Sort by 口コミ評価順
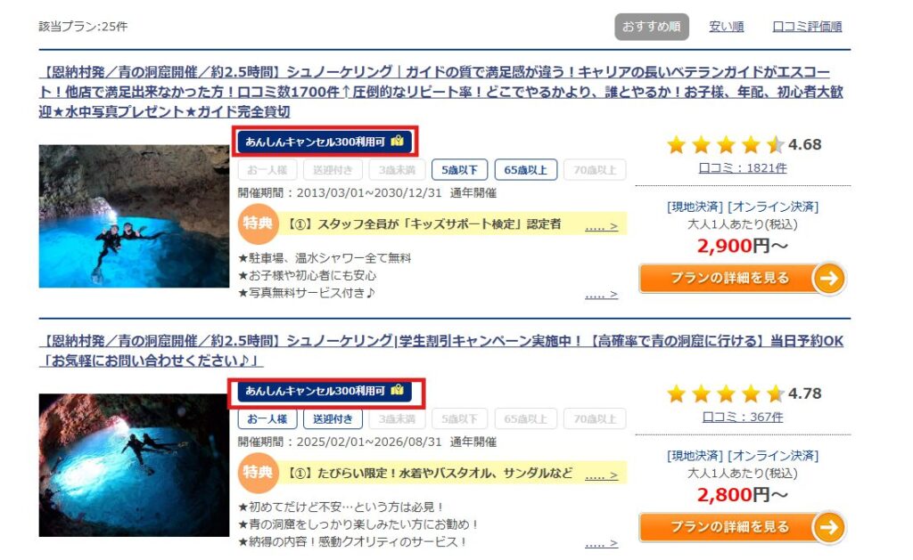This screenshot has height=560, width=913. [807, 26]
